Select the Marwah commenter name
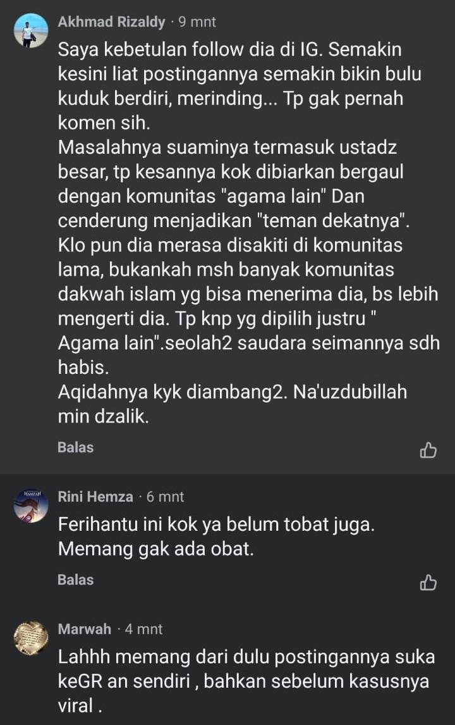 [x=85, y=629]
